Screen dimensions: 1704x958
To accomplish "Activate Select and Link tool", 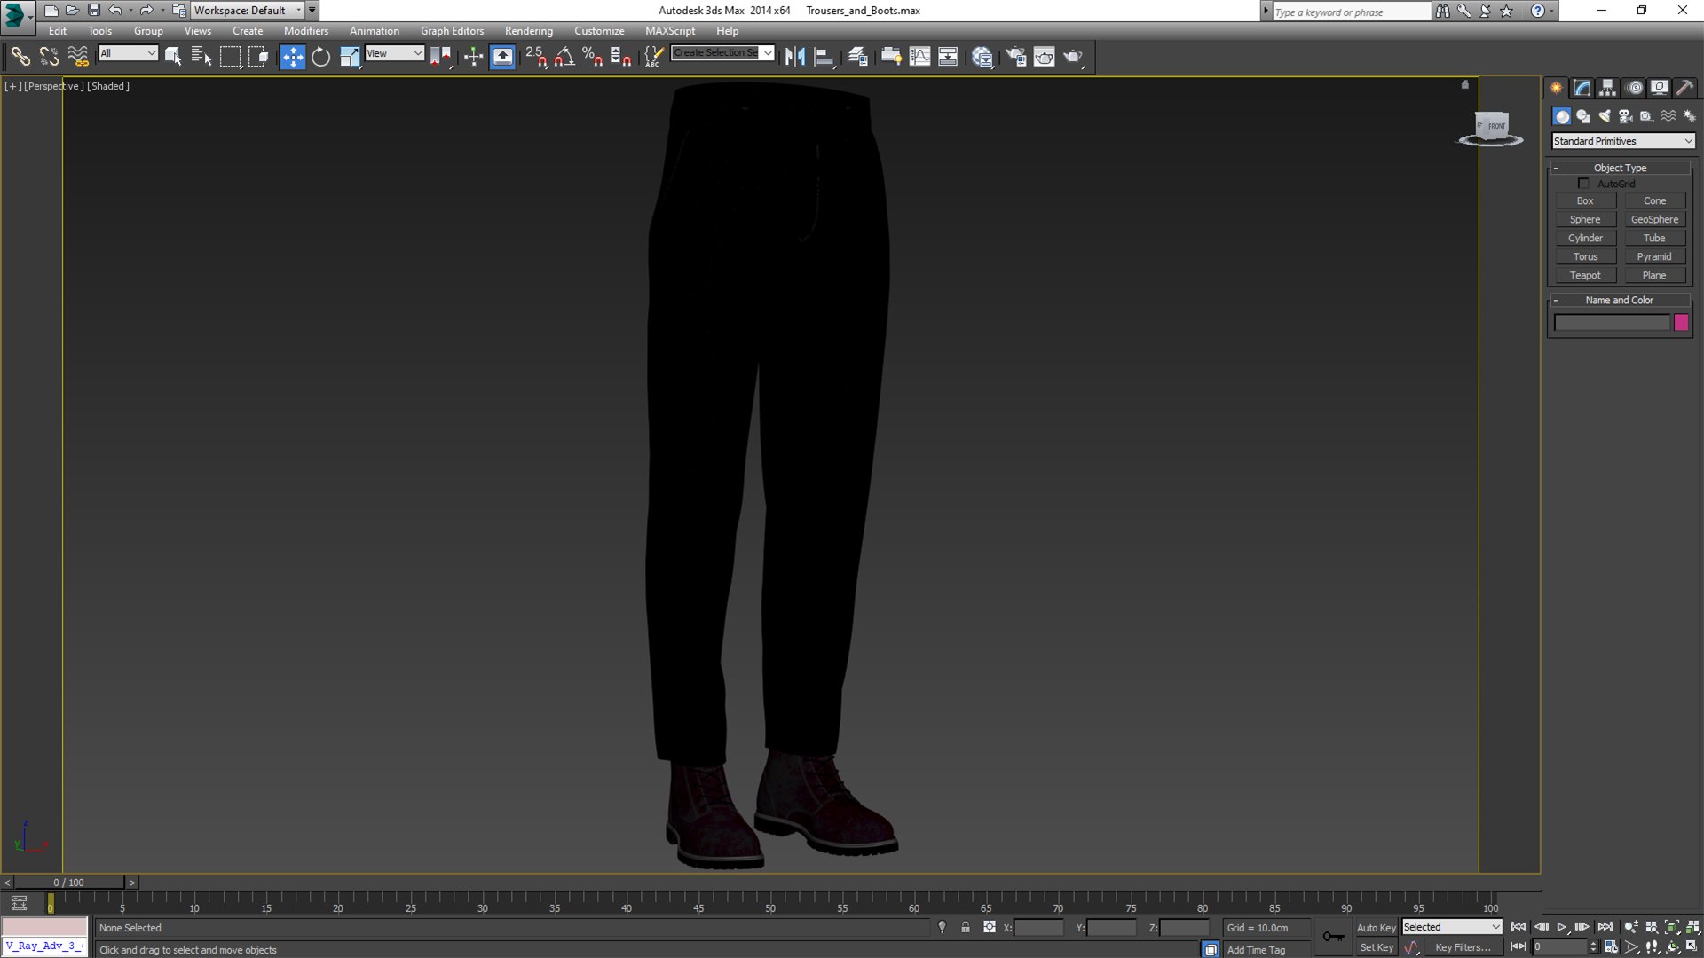I will (x=20, y=57).
